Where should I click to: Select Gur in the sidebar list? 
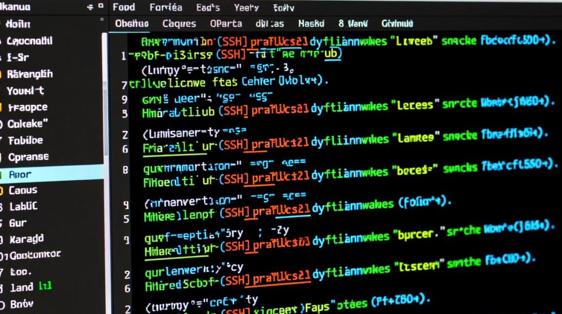point(18,223)
